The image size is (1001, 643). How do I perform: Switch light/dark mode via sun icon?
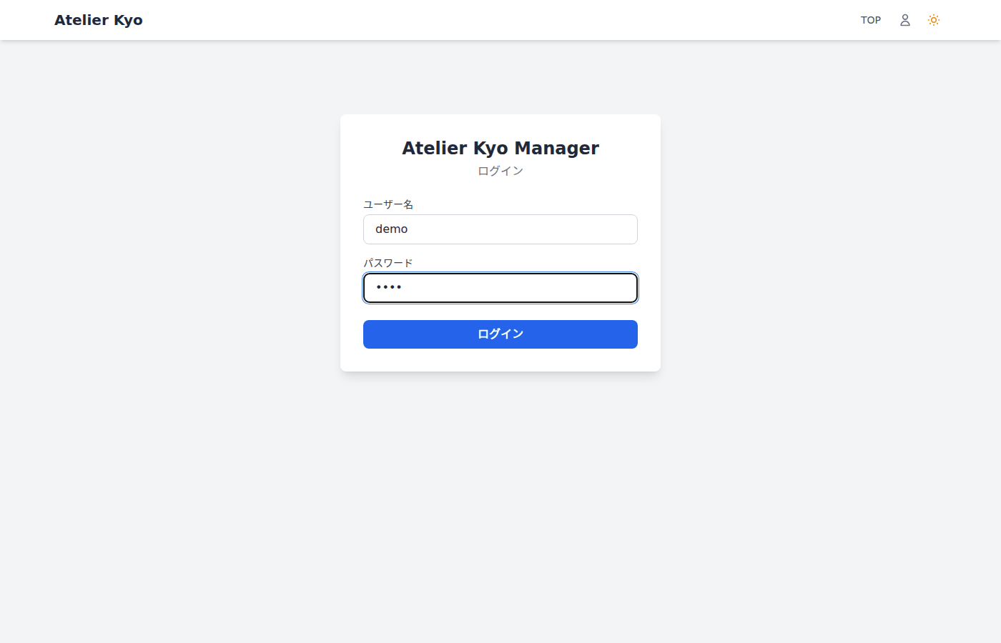click(933, 20)
